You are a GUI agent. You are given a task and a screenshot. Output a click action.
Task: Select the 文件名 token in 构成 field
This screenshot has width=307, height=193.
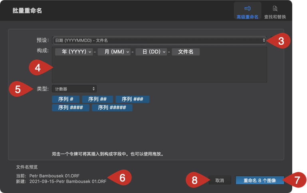186,52
